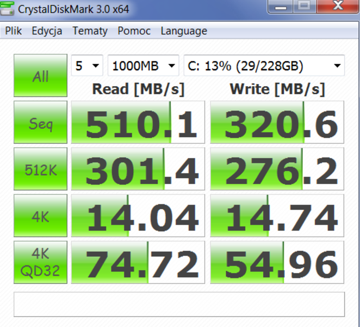Viewport: 360px width, 327px height.
Task: Open the Tematy menu
Action: (x=90, y=31)
